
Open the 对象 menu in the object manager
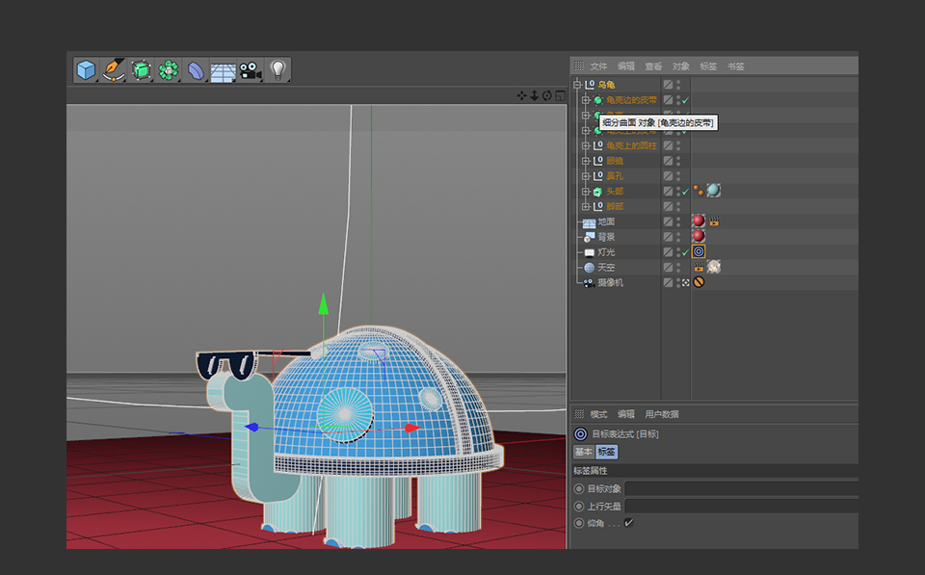point(680,65)
